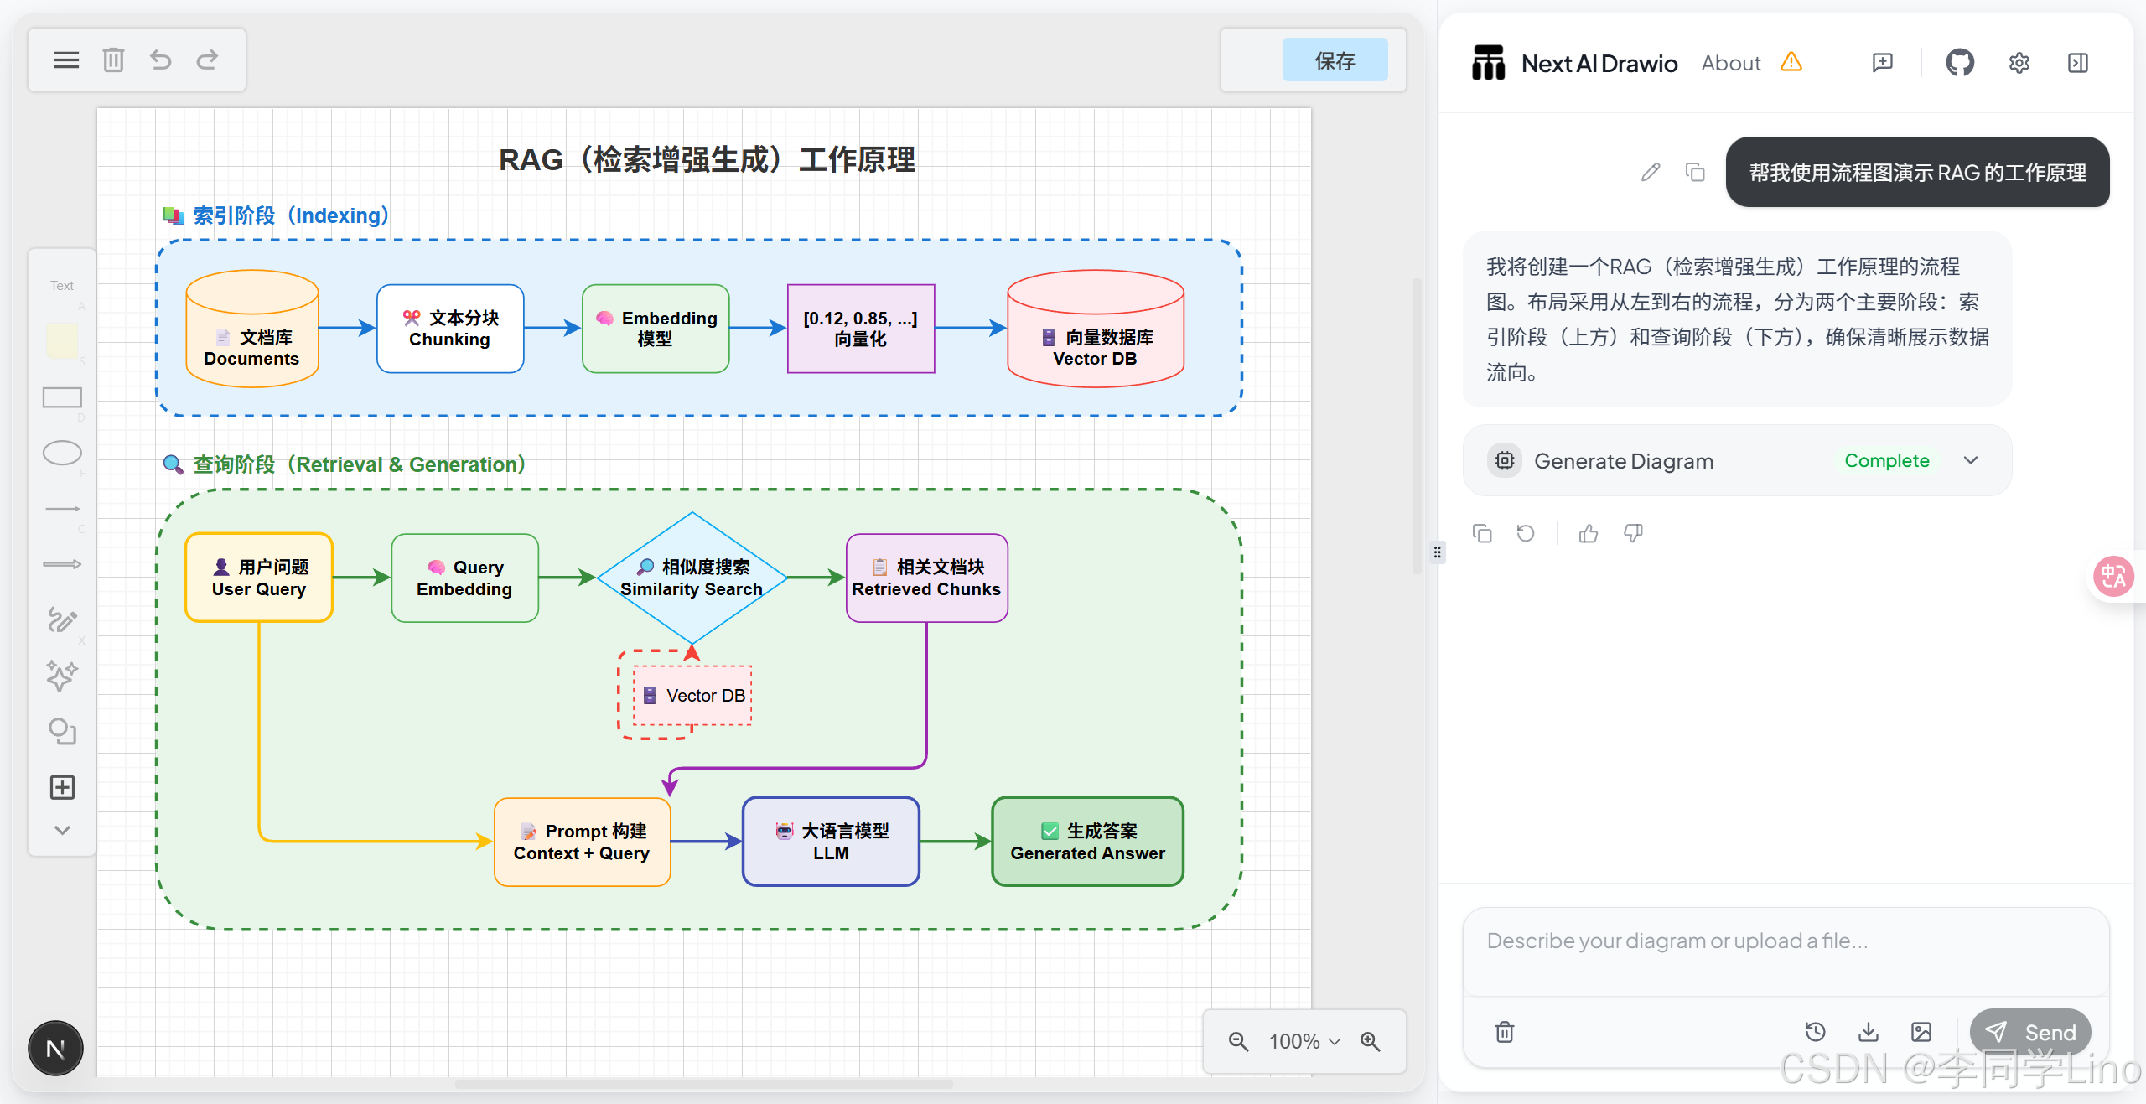Viewport: 2146px width, 1104px height.
Task: Open the diagram history clock icon
Action: (1815, 1032)
